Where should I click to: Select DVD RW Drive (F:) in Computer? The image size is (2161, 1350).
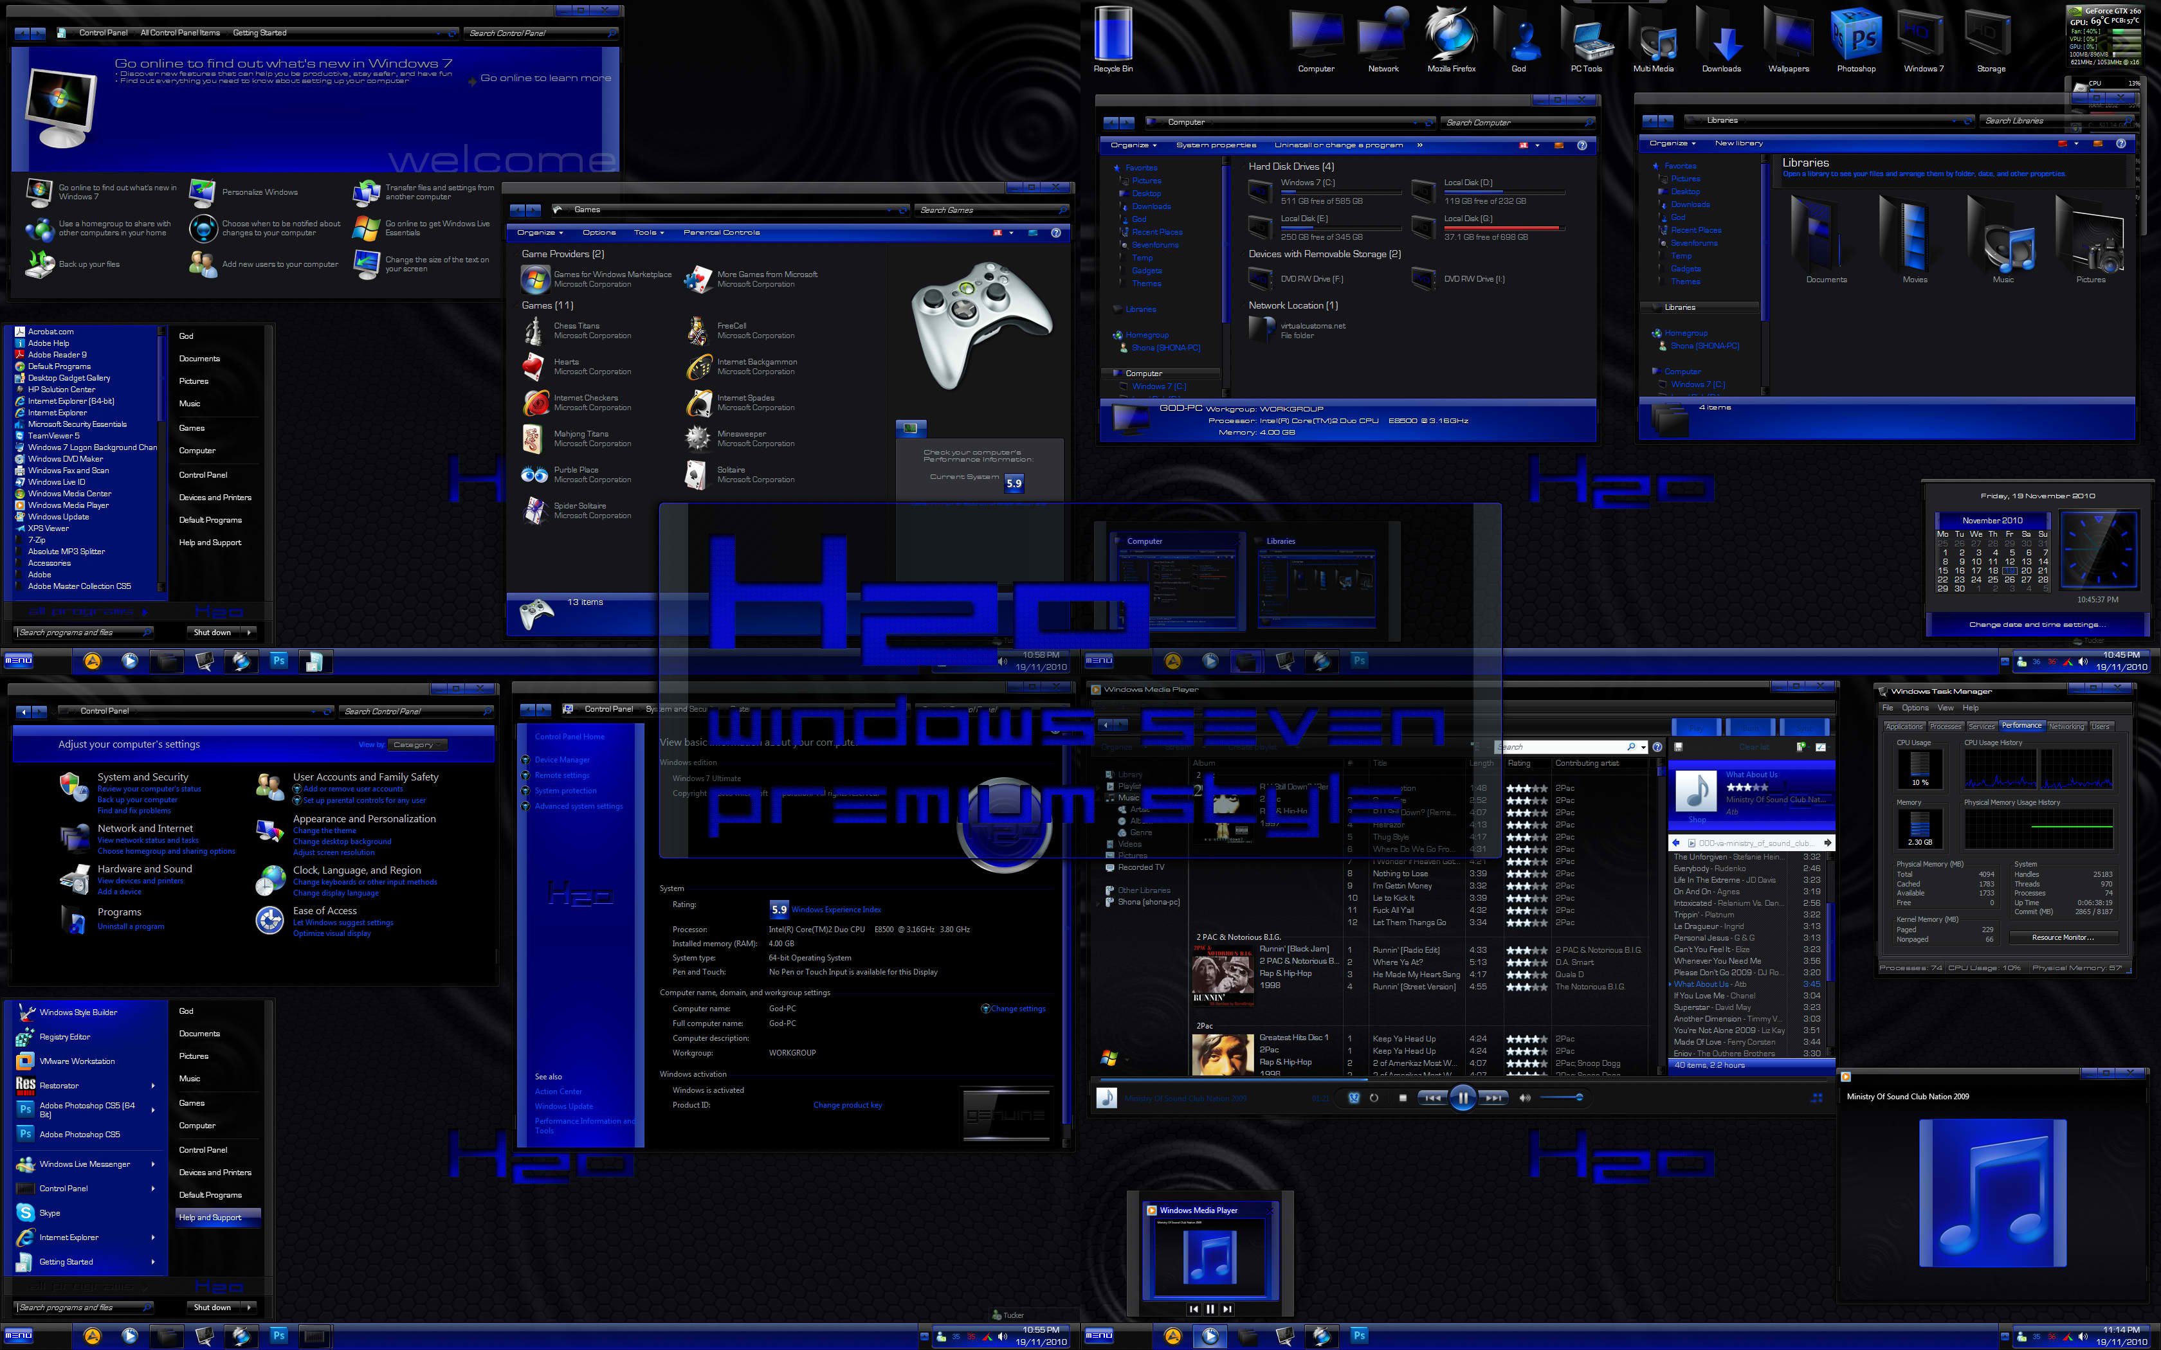coord(1297,278)
